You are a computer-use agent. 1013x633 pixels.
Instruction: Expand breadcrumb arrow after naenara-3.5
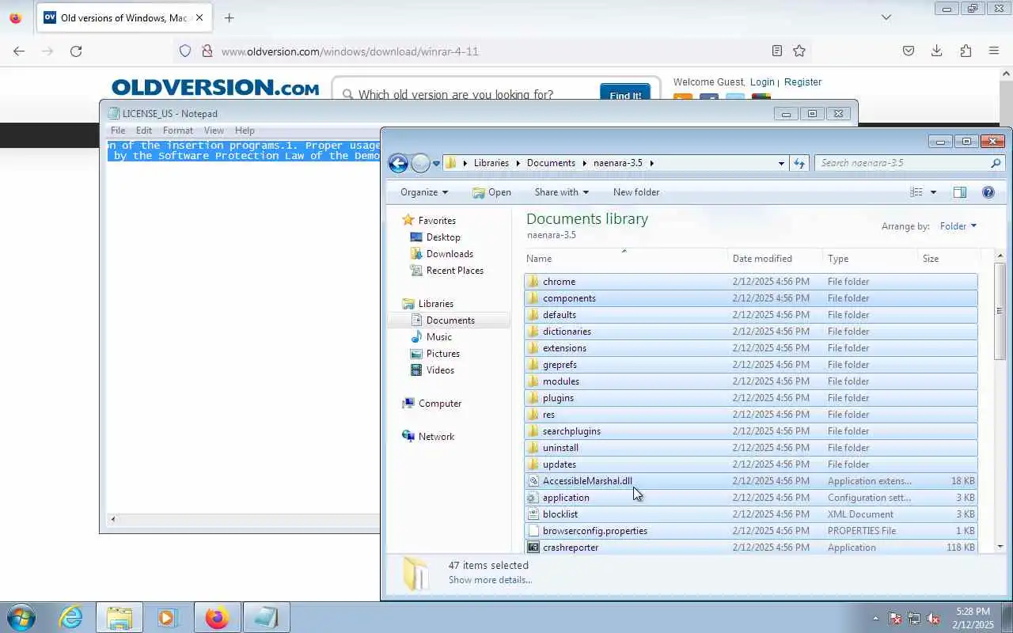pos(652,163)
